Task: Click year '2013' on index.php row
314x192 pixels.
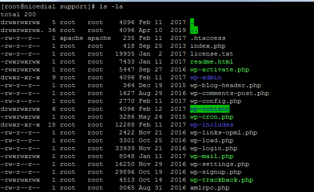Action: (x=178, y=46)
